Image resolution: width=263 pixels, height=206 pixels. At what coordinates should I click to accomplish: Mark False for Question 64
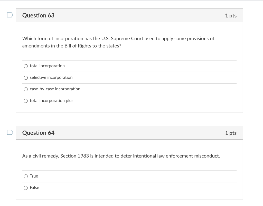point(26,188)
